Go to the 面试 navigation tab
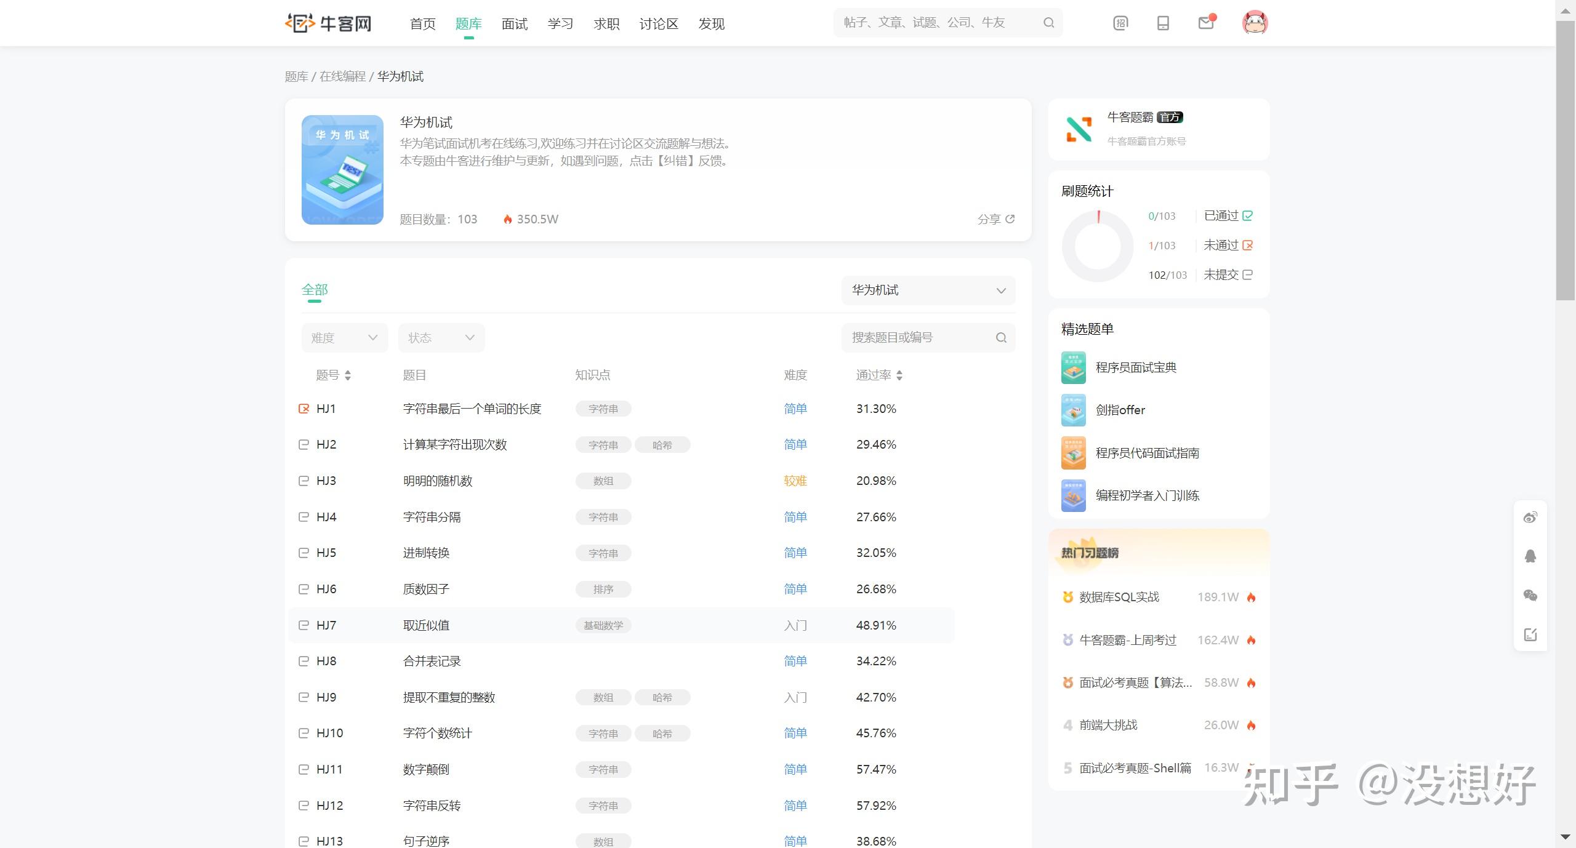 (514, 24)
